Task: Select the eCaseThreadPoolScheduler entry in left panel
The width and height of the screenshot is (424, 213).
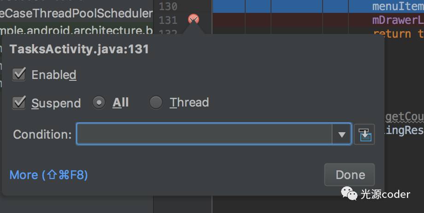Action: (77, 13)
